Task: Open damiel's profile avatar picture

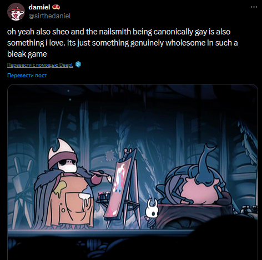Action: click(16, 12)
